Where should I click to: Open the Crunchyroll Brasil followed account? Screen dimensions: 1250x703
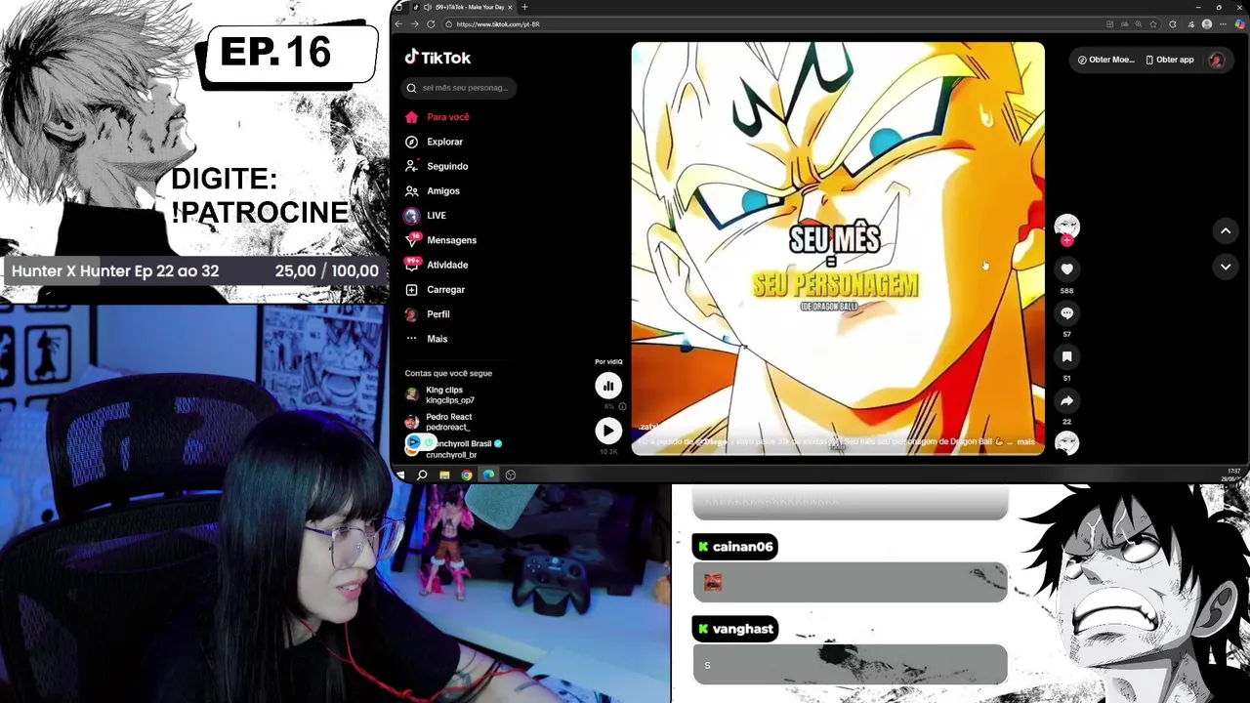[x=453, y=449]
